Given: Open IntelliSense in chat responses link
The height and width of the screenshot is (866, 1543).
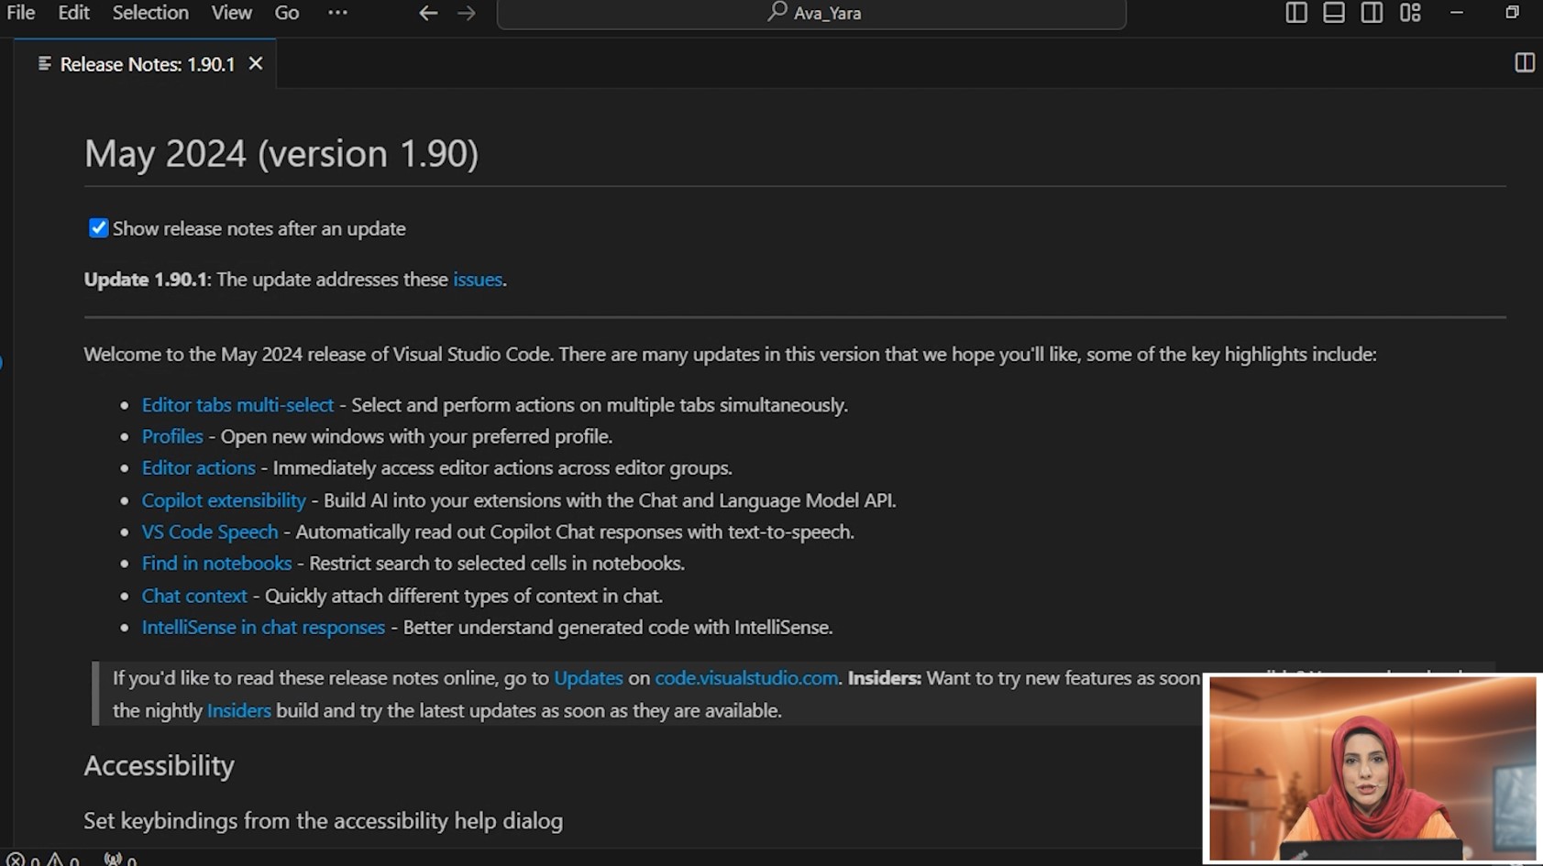Looking at the screenshot, I should pyautogui.click(x=263, y=627).
